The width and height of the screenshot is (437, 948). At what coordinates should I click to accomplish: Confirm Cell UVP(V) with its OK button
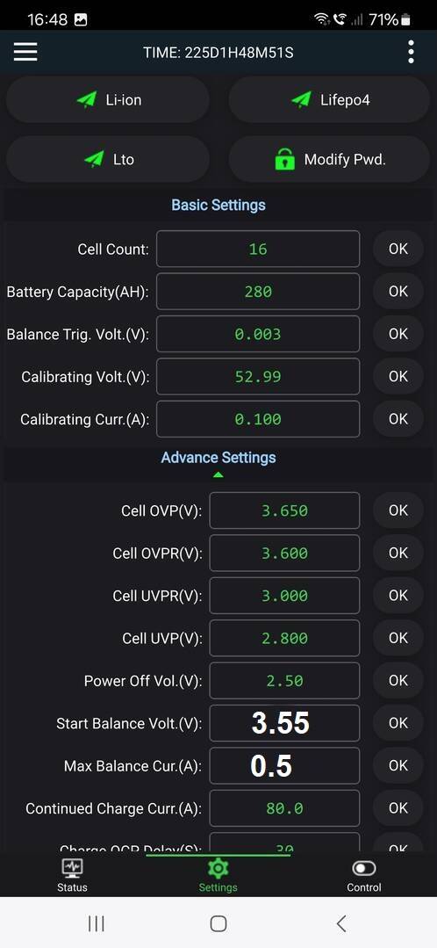click(398, 638)
